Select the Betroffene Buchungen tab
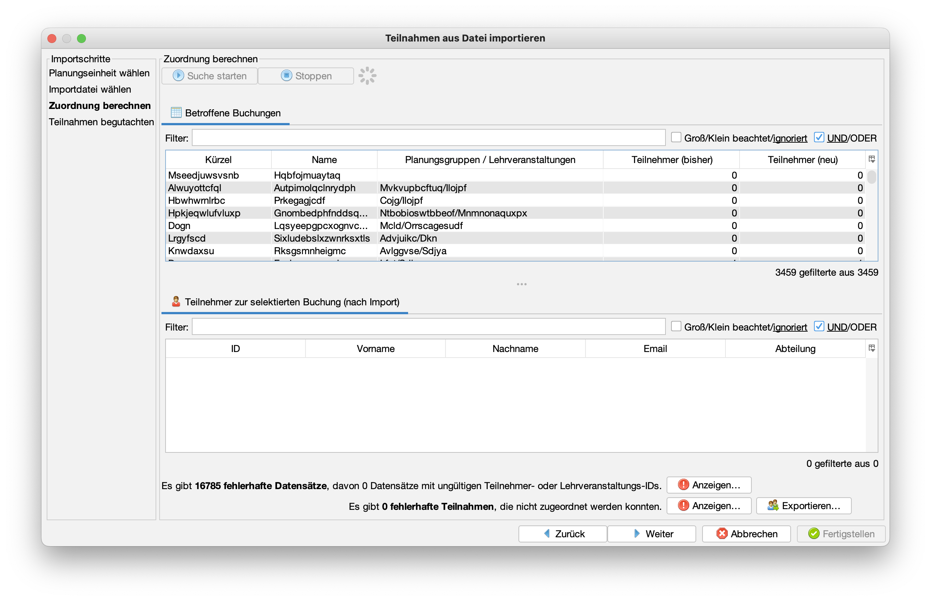Image resolution: width=931 pixels, height=601 pixels. [x=233, y=113]
